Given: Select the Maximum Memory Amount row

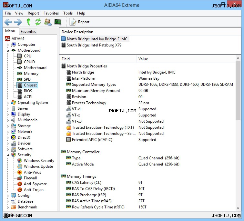Looking at the screenshot, I should (x=148, y=91).
